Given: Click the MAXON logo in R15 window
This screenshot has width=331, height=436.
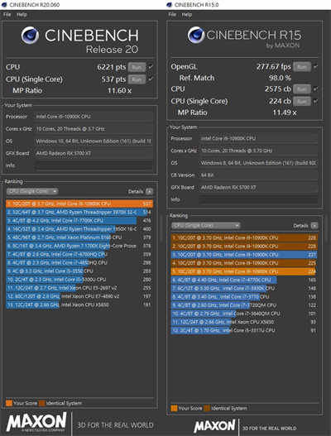Looking at the screenshot, I should 214,426.
